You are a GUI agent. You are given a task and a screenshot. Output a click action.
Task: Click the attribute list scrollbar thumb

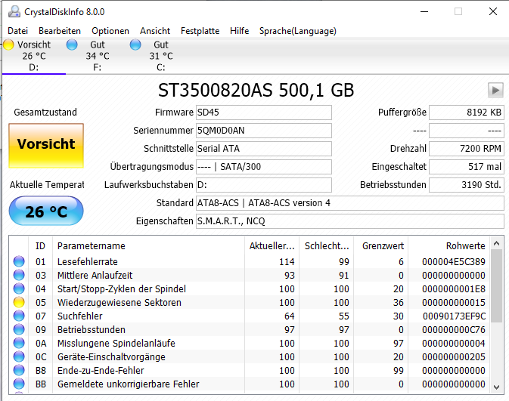(496, 286)
